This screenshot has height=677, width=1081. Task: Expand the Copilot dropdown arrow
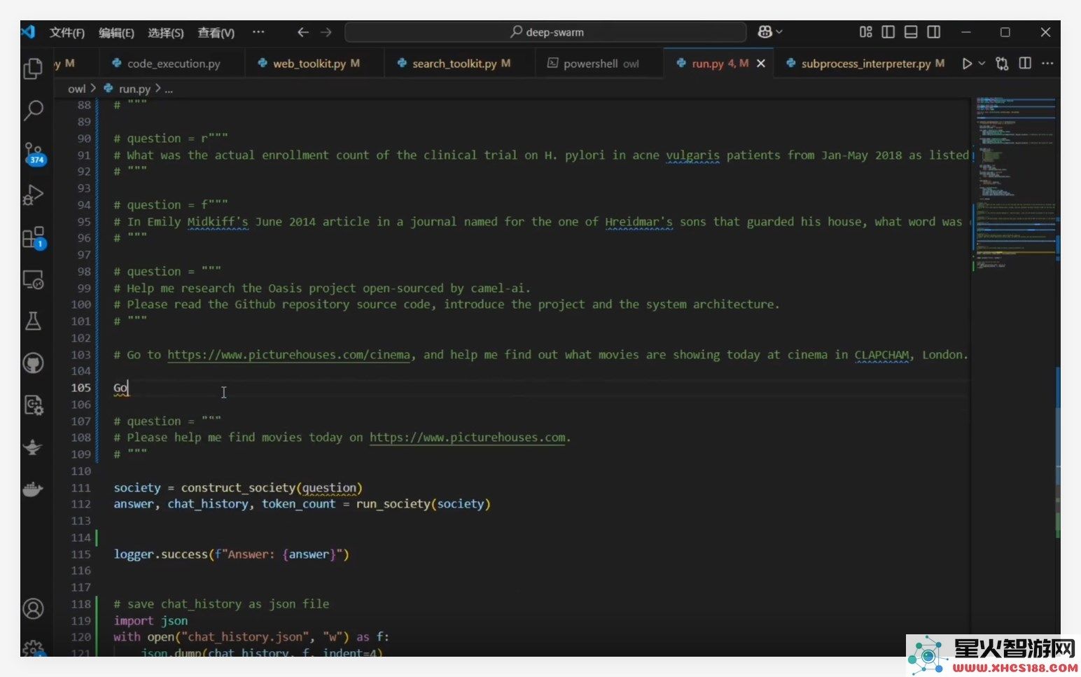(779, 32)
